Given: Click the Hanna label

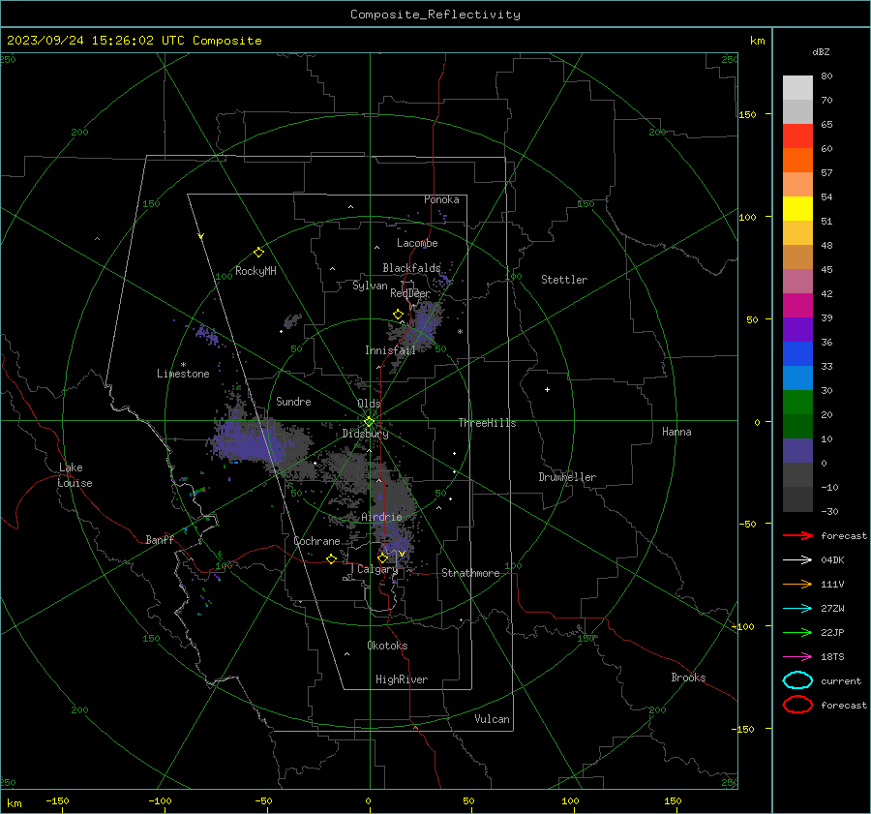Looking at the screenshot, I should (676, 432).
